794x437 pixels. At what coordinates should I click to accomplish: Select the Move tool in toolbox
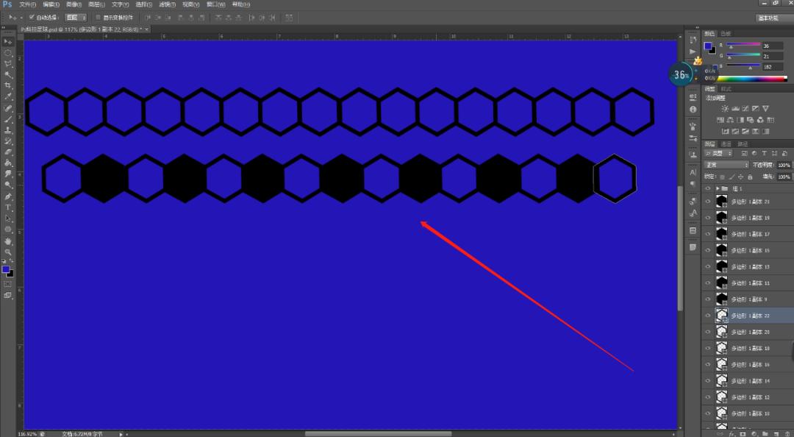(x=7, y=42)
